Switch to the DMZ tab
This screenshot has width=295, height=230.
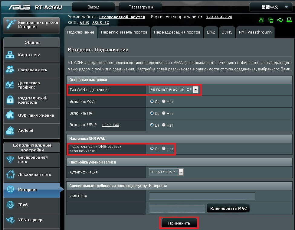pyautogui.click(x=211, y=32)
